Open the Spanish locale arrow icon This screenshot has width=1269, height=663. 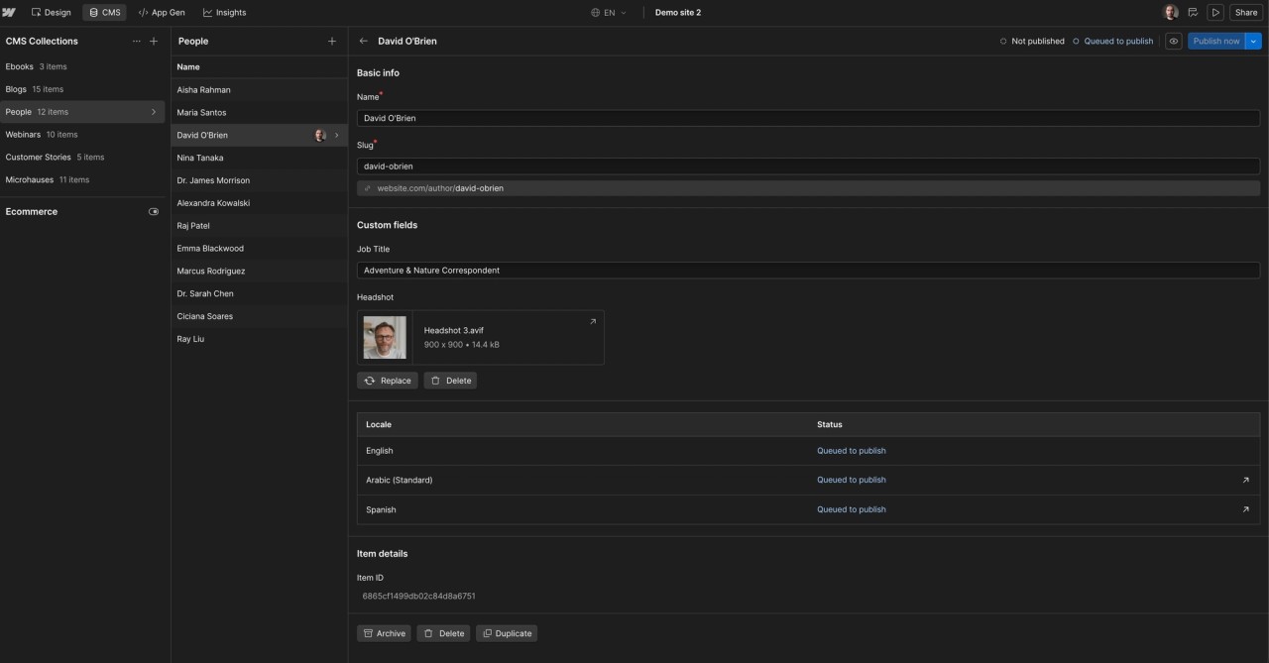click(x=1246, y=509)
